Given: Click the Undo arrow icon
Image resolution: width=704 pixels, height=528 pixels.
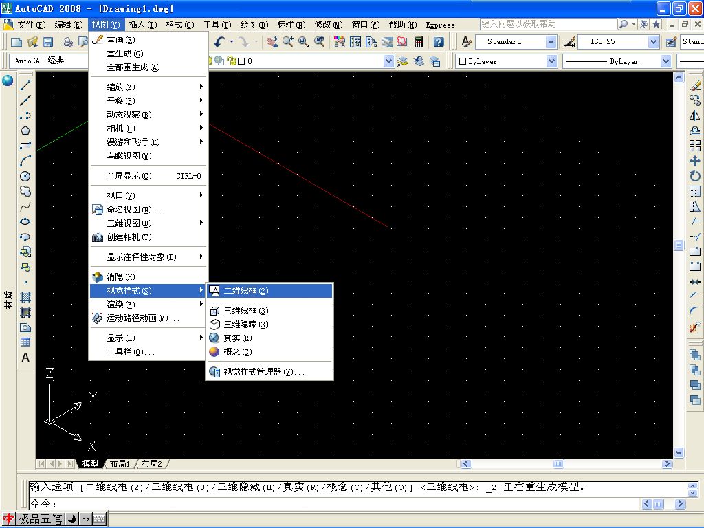Looking at the screenshot, I should (x=219, y=42).
